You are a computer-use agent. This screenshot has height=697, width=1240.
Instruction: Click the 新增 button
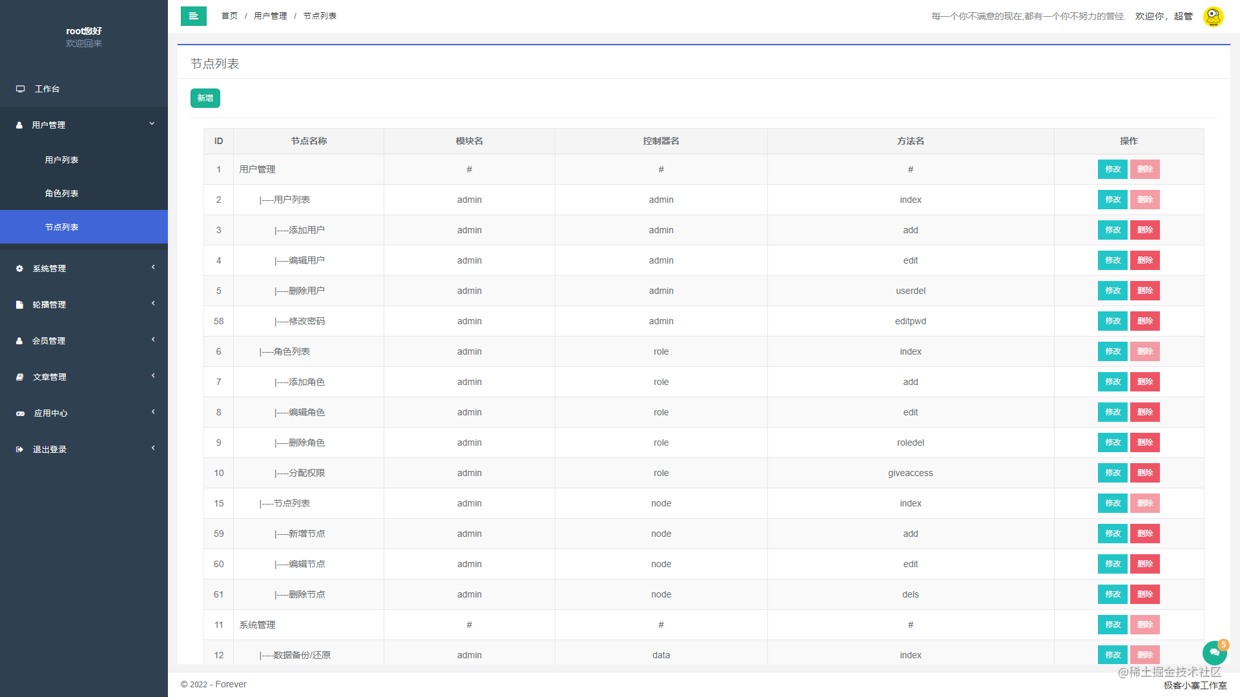point(205,98)
